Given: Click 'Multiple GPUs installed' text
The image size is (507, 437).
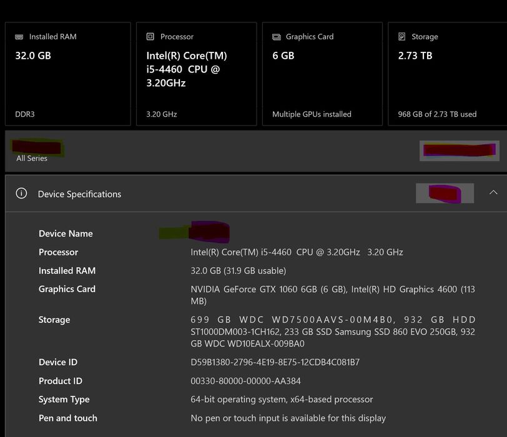Looking at the screenshot, I should tap(312, 114).
